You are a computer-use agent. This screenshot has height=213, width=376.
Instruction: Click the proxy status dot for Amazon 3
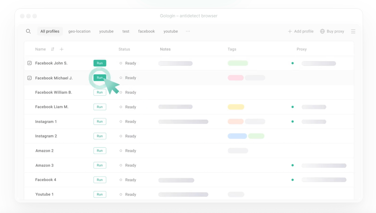click(x=293, y=165)
